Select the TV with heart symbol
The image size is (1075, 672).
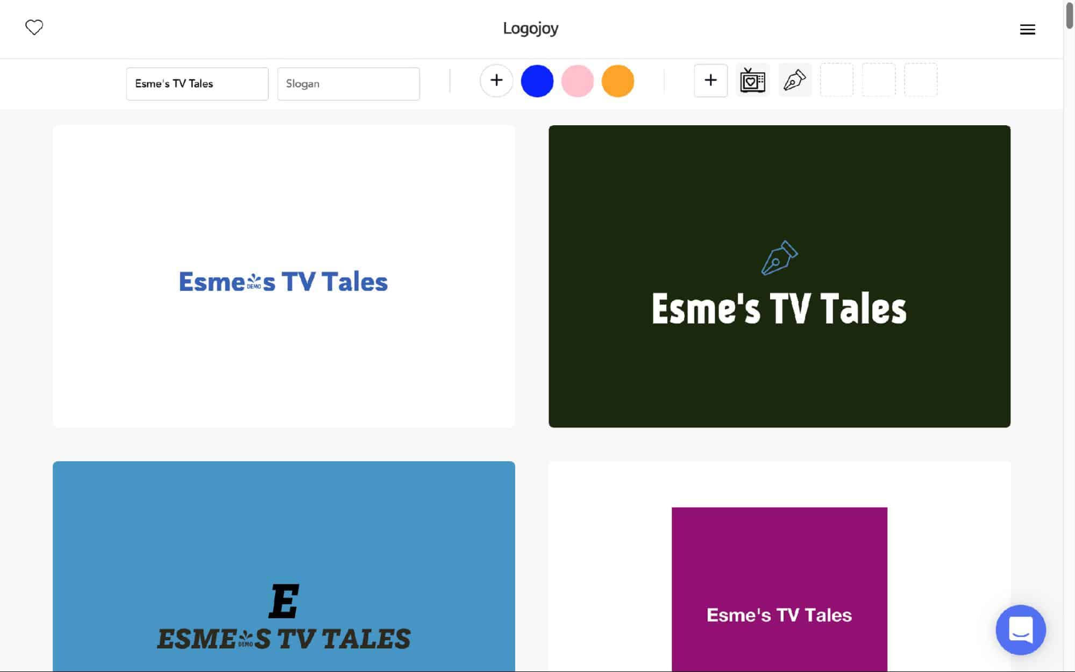(752, 81)
